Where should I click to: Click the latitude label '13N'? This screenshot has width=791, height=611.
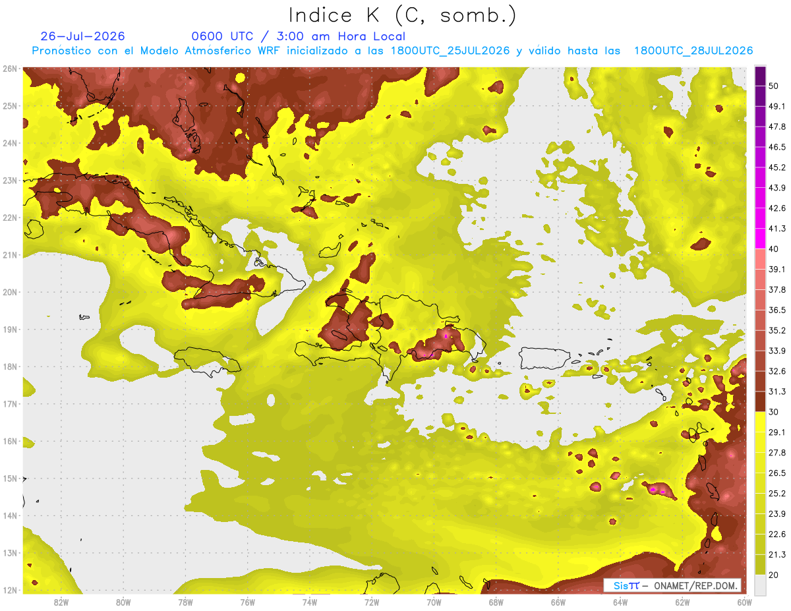point(10,552)
